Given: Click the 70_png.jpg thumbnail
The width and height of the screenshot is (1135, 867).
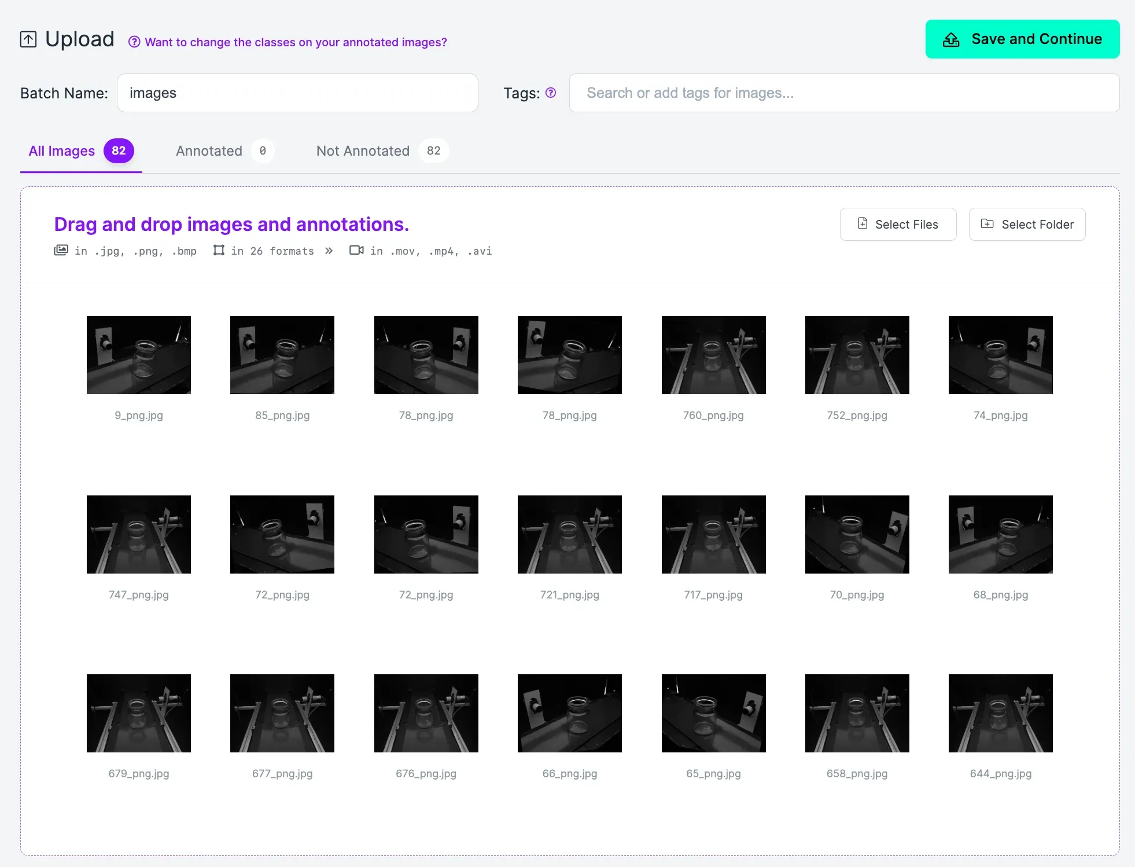Looking at the screenshot, I should (857, 534).
